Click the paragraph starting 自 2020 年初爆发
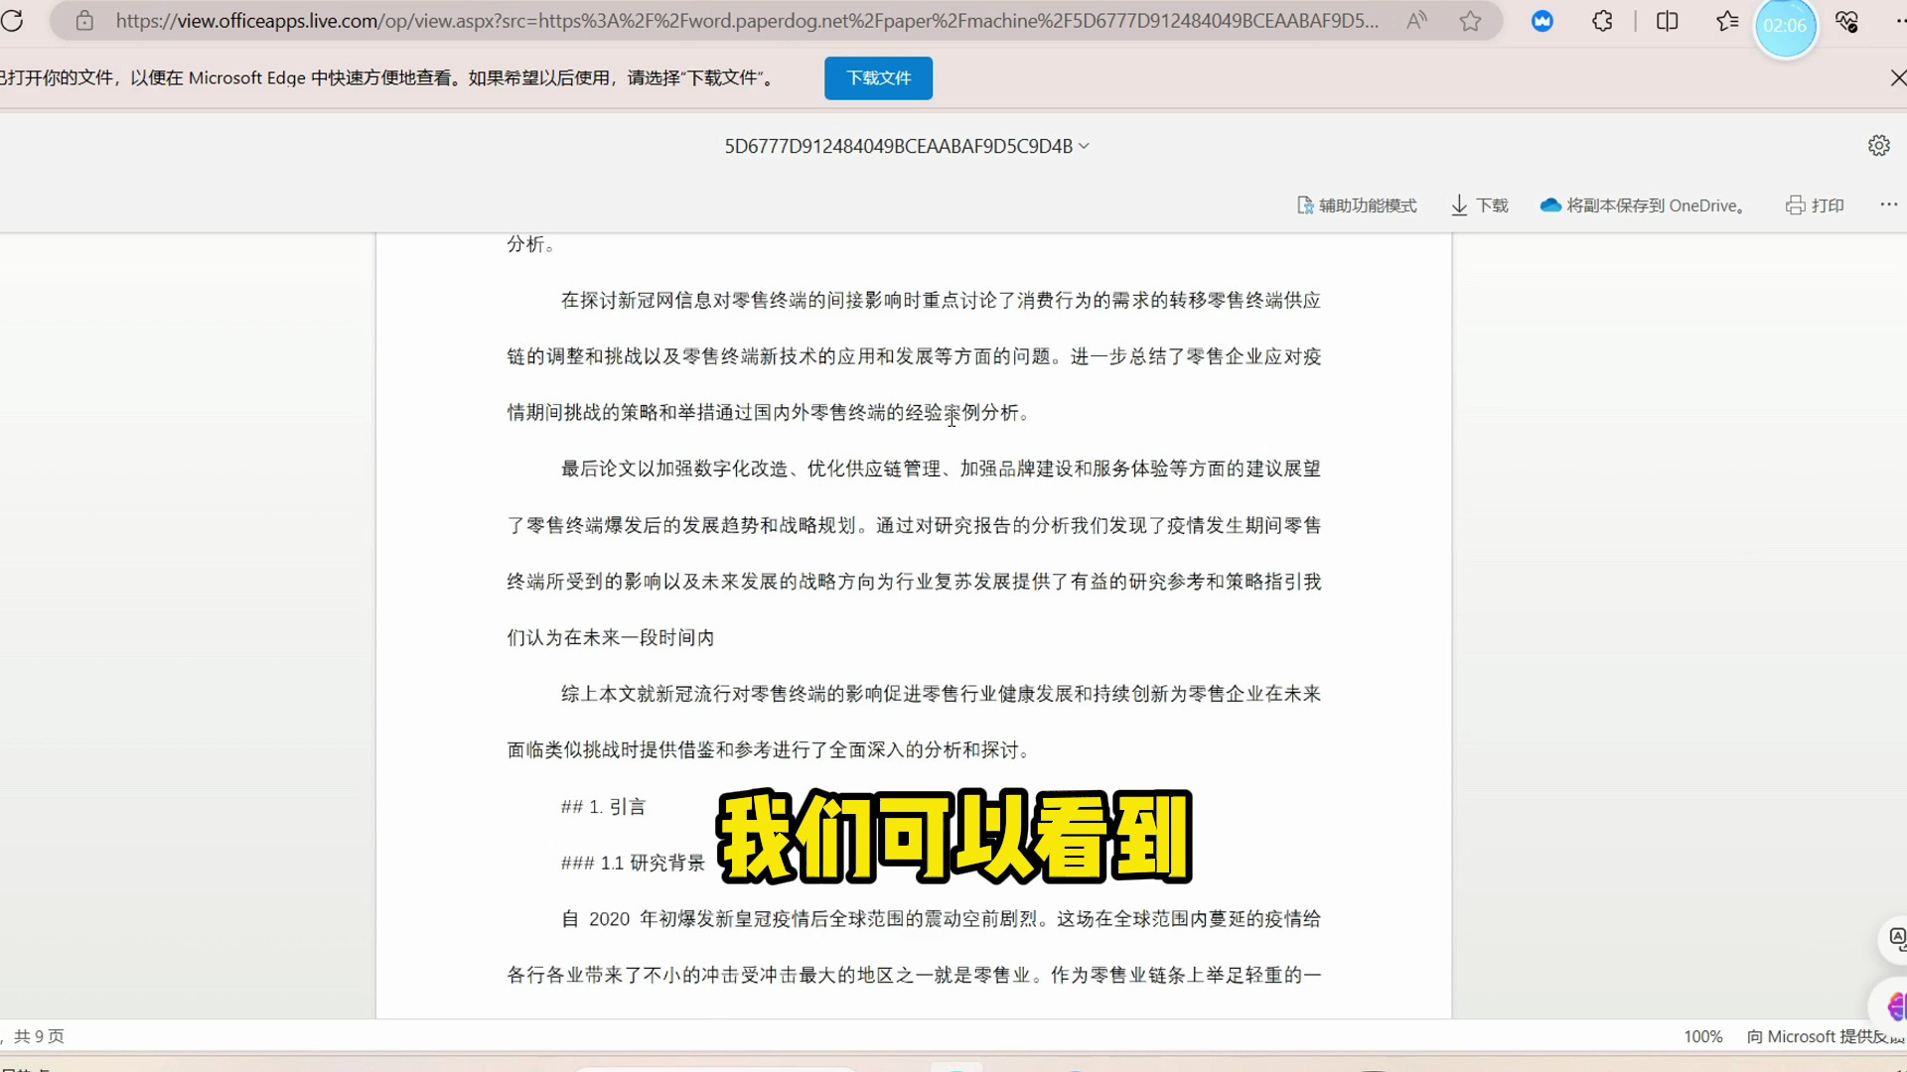Viewport: 1907px width, 1072px height. [914, 947]
